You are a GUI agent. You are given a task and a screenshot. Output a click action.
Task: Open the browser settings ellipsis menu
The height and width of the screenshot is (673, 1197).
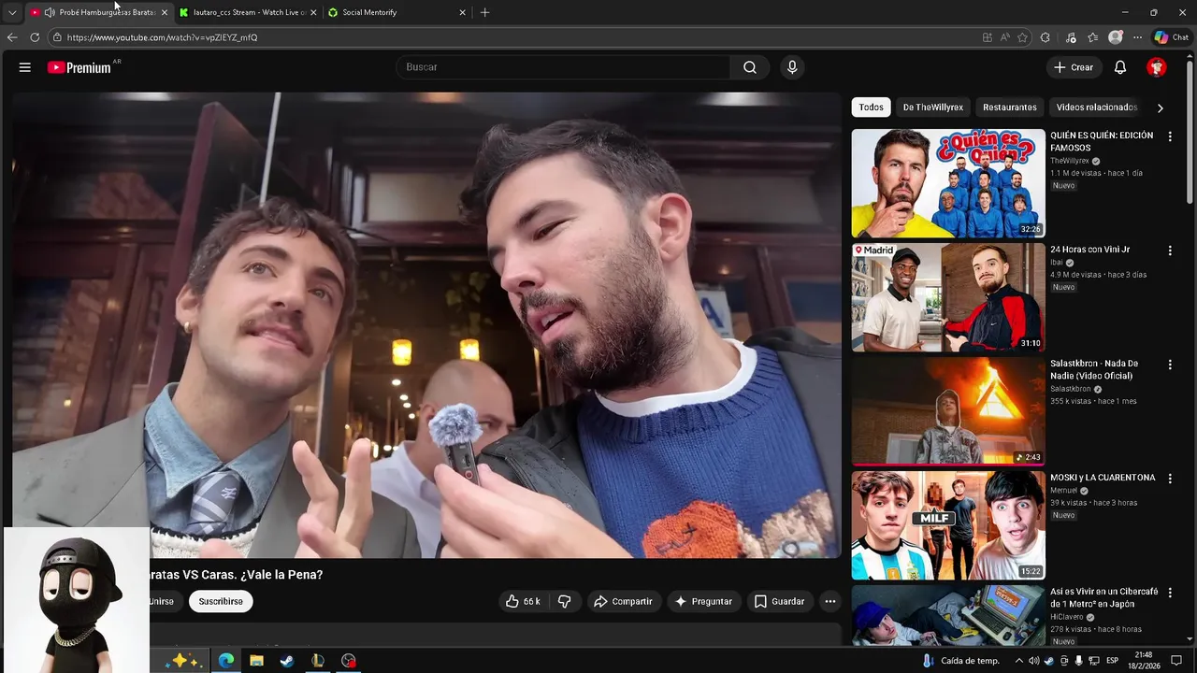click(1137, 37)
